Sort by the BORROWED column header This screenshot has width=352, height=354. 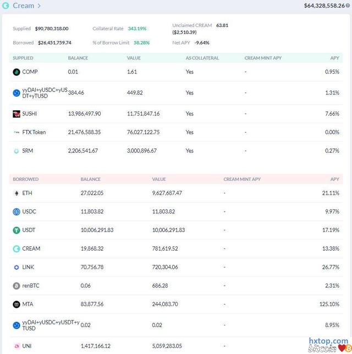24,179
